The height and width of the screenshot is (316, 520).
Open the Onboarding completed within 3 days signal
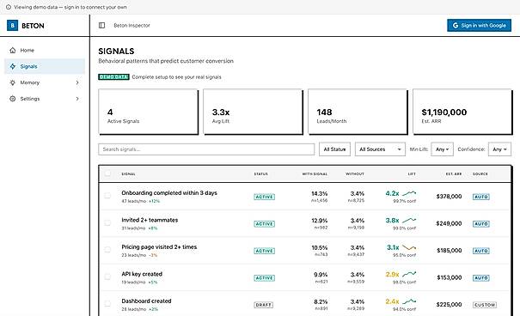pos(169,193)
